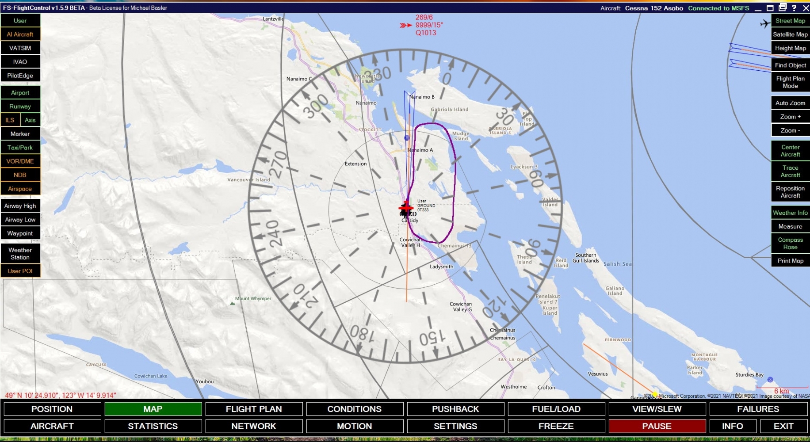Image resolution: width=810 pixels, height=442 pixels.
Task: Click the 'Connected to MSFS' status text
Action: (x=718, y=8)
